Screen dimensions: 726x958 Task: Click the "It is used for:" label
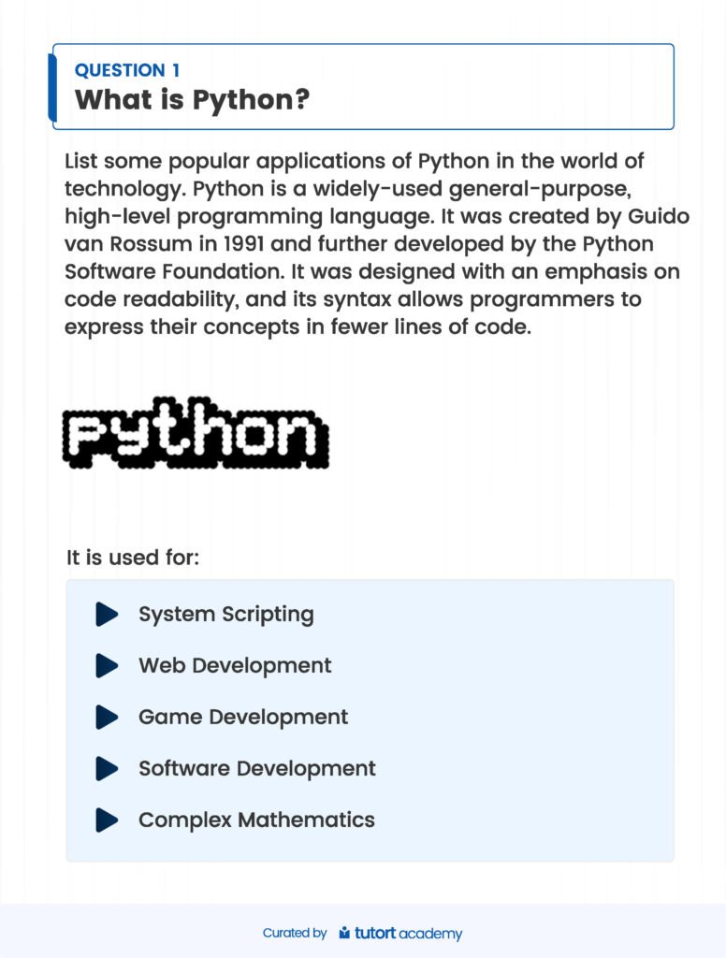(133, 559)
